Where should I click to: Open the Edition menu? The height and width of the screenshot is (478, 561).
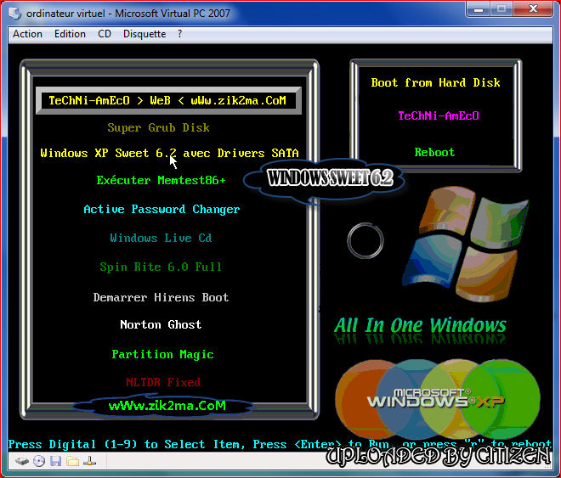click(70, 34)
